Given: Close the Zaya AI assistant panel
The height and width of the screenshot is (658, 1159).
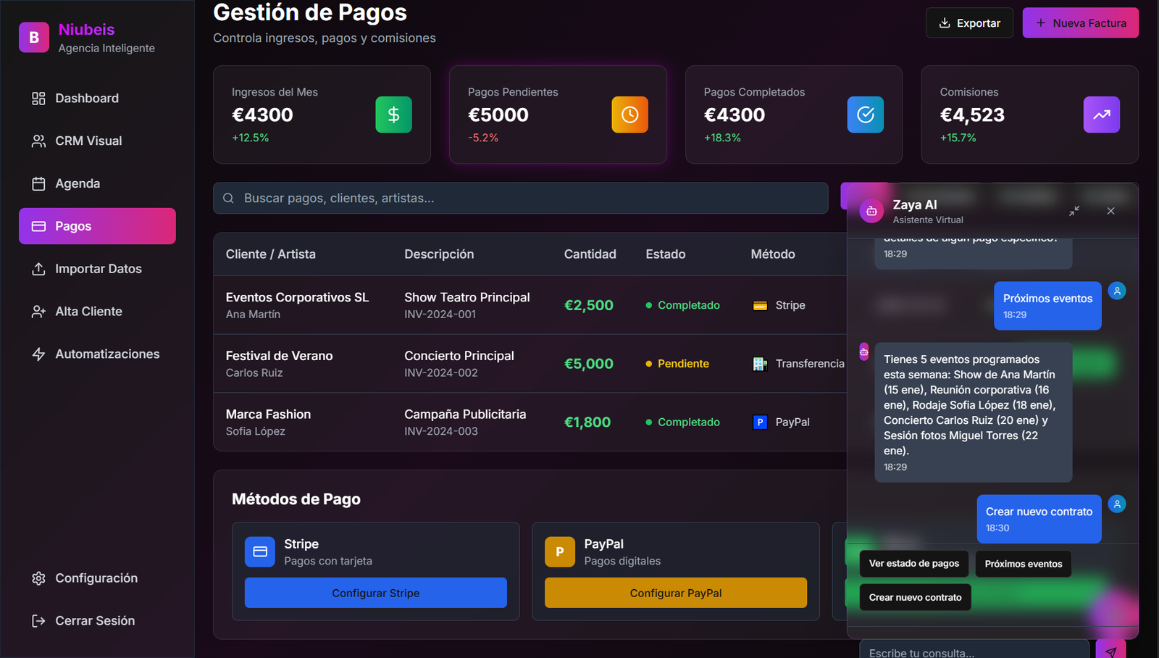Looking at the screenshot, I should [1110, 211].
